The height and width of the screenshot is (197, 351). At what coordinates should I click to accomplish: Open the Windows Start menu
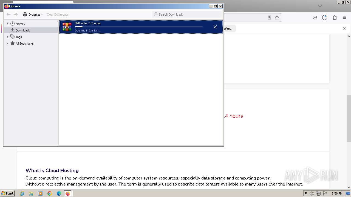tap(8, 193)
